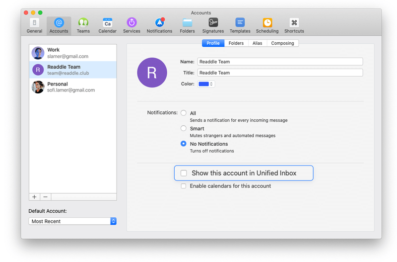
Task: Switch to the Composing tab
Action: pos(282,43)
